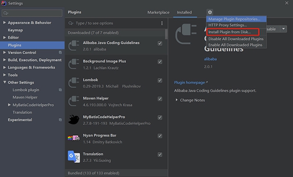Click the project-level icon beside Lombok plugin

[x=60, y=90]
